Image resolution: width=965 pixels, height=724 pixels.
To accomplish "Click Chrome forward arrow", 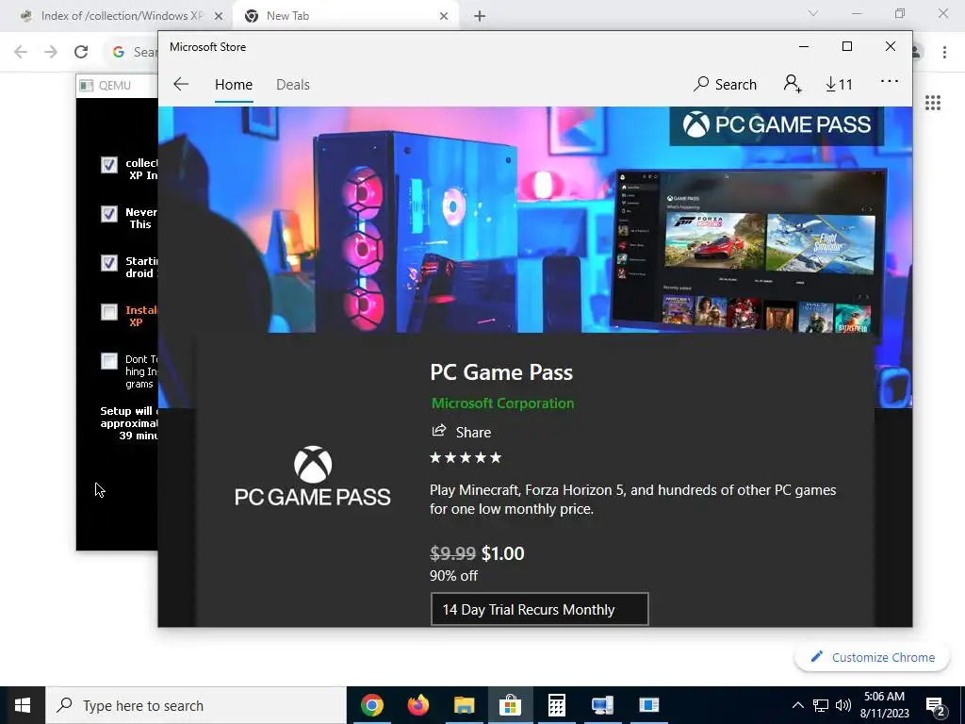I will 51,52.
